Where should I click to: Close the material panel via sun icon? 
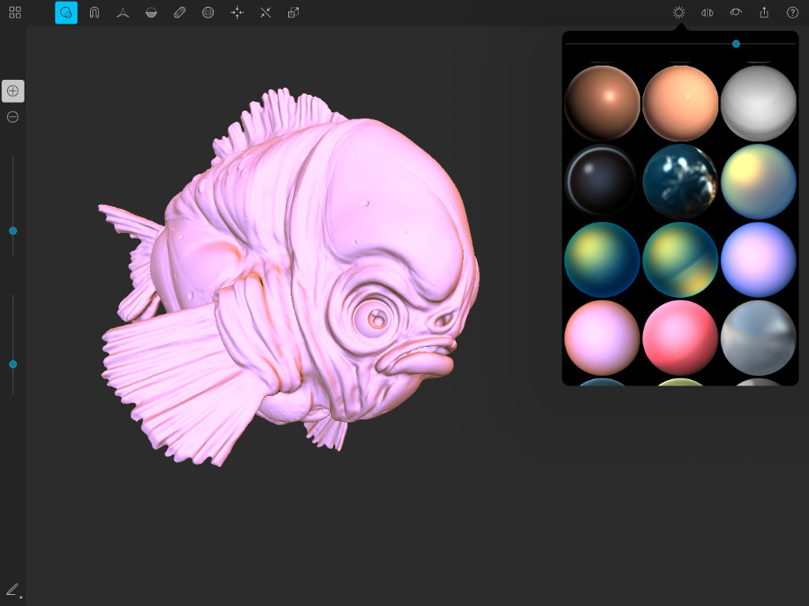[x=679, y=13]
